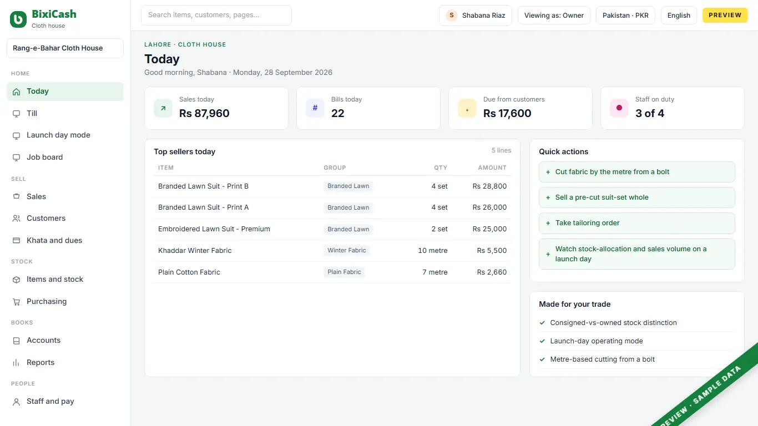Click the icon beside Job board

coord(16,158)
